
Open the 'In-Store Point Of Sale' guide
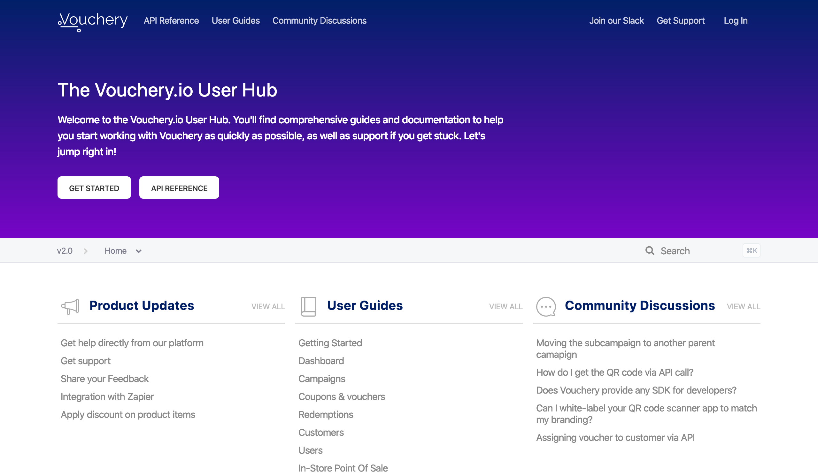pos(343,468)
